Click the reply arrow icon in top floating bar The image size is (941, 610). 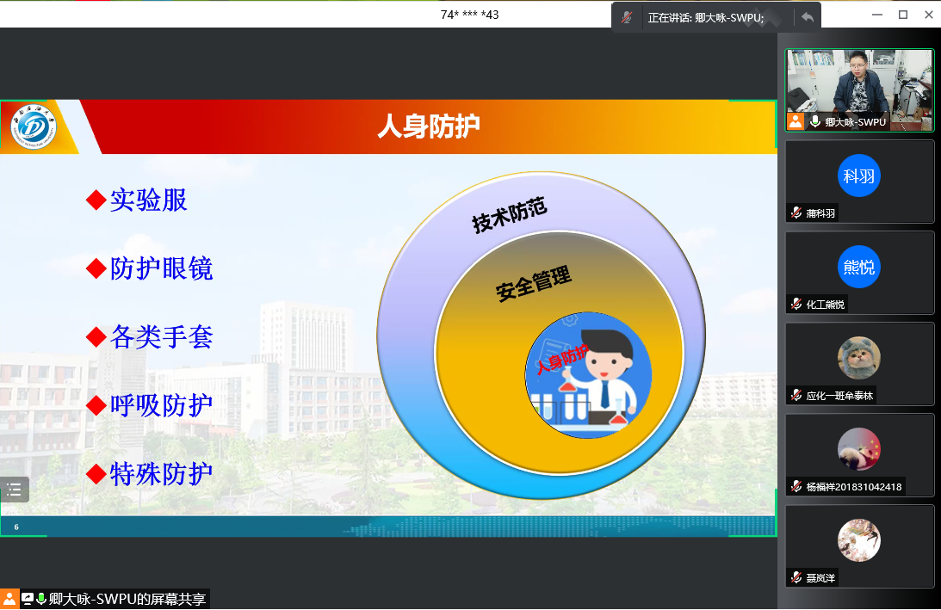click(807, 16)
